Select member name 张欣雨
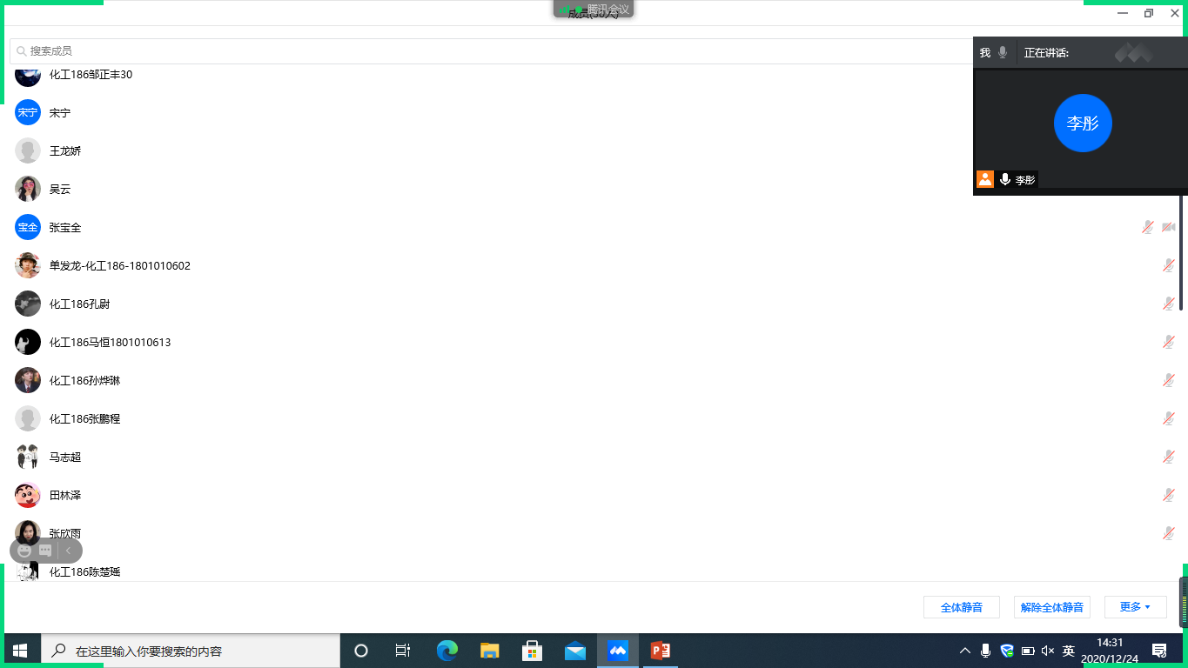The width and height of the screenshot is (1188, 668). pos(65,533)
